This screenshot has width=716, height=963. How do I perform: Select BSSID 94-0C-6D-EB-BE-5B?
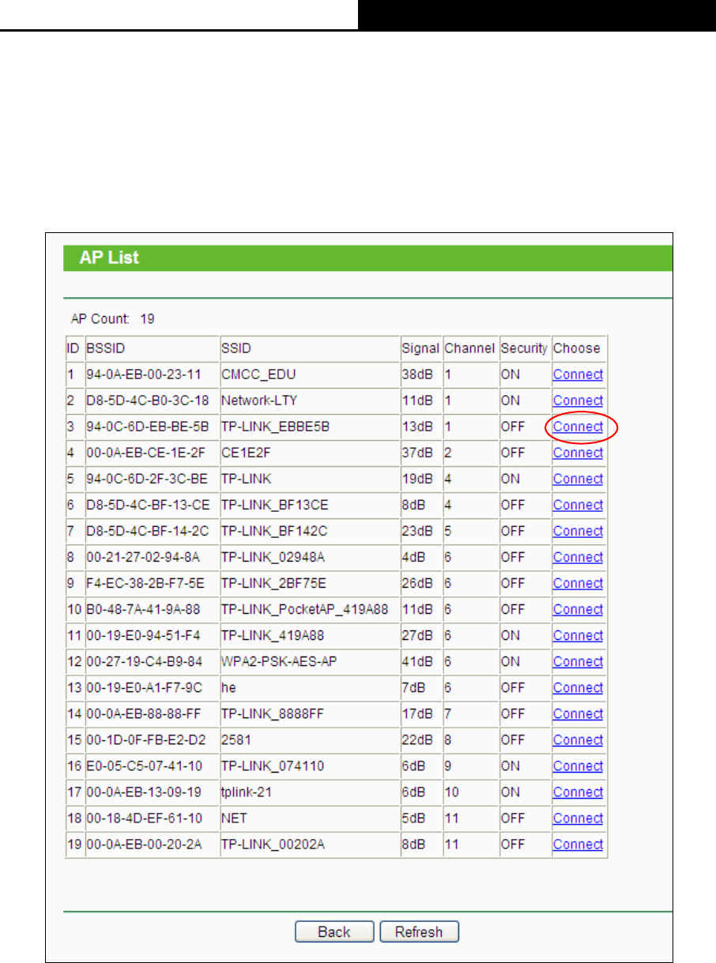point(148,427)
